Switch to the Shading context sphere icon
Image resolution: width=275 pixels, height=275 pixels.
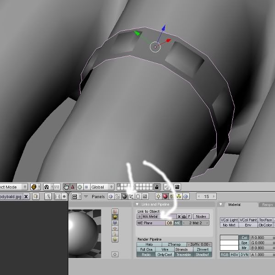[x=124, y=197]
